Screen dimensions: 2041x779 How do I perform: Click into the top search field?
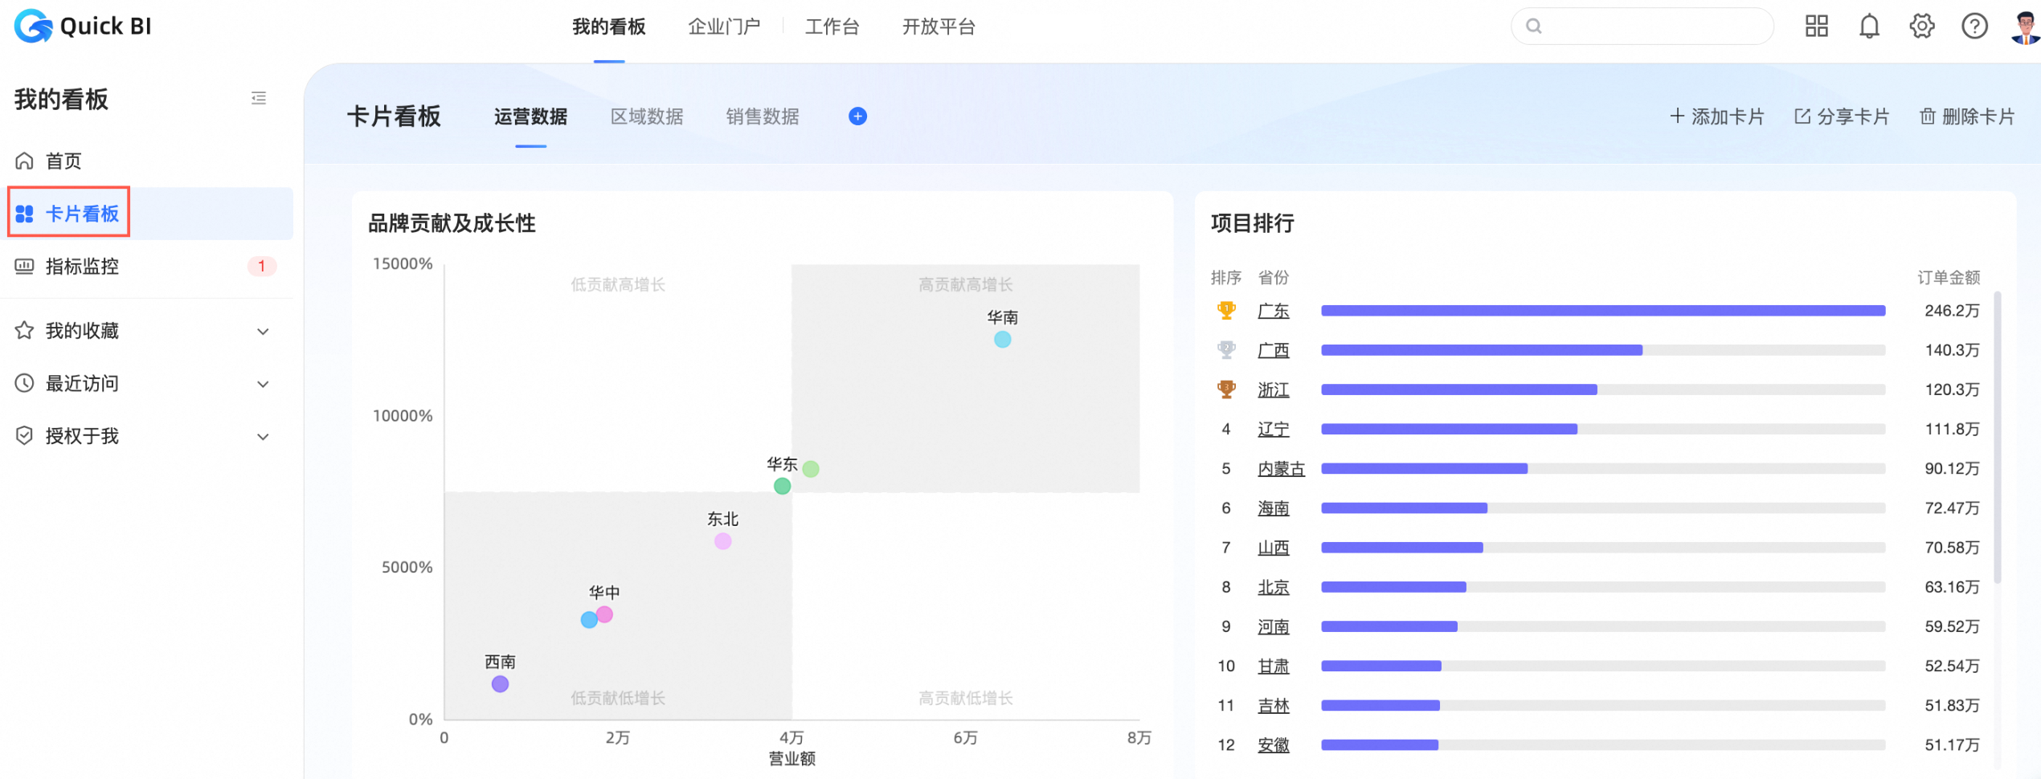[1642, 27]
